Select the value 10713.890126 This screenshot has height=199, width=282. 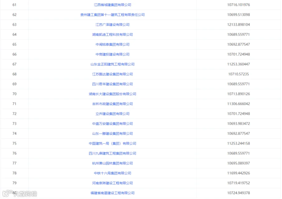238,94
